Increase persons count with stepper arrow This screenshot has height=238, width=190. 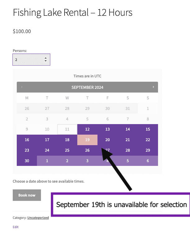click(x=46, y=58)
